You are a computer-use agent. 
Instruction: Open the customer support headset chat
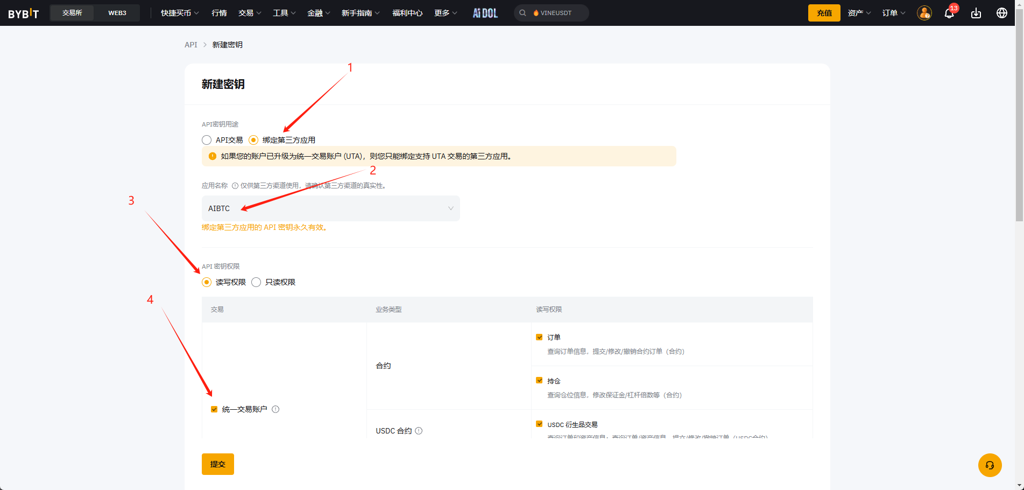[990, 465]
